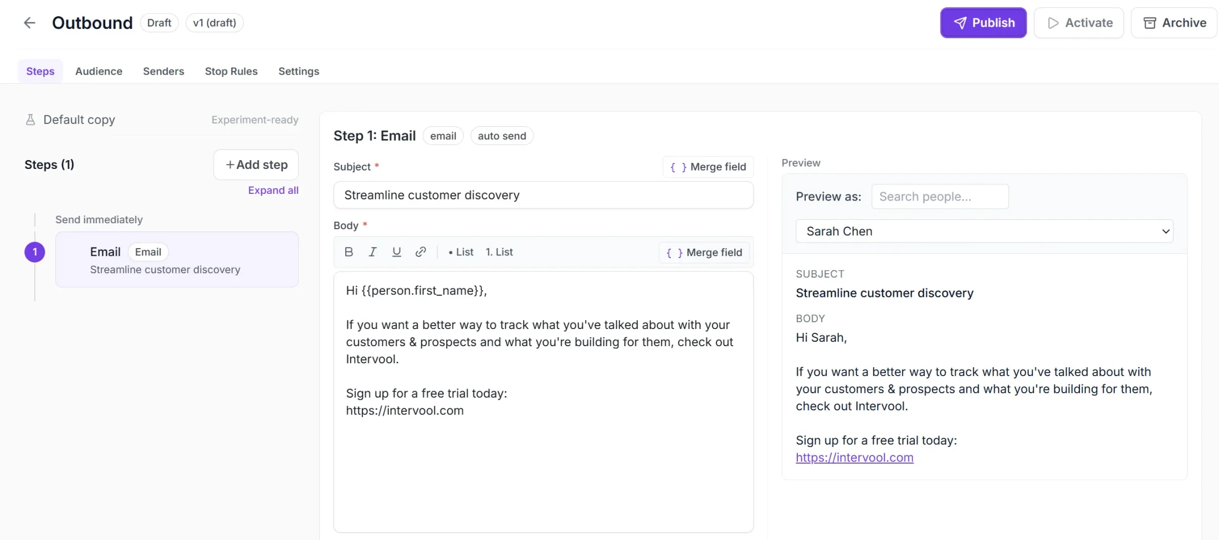The width and height of the screenshot is (1219, 540).
Task: Click the Steps (1) heading
Action: [x=49, y=164]
